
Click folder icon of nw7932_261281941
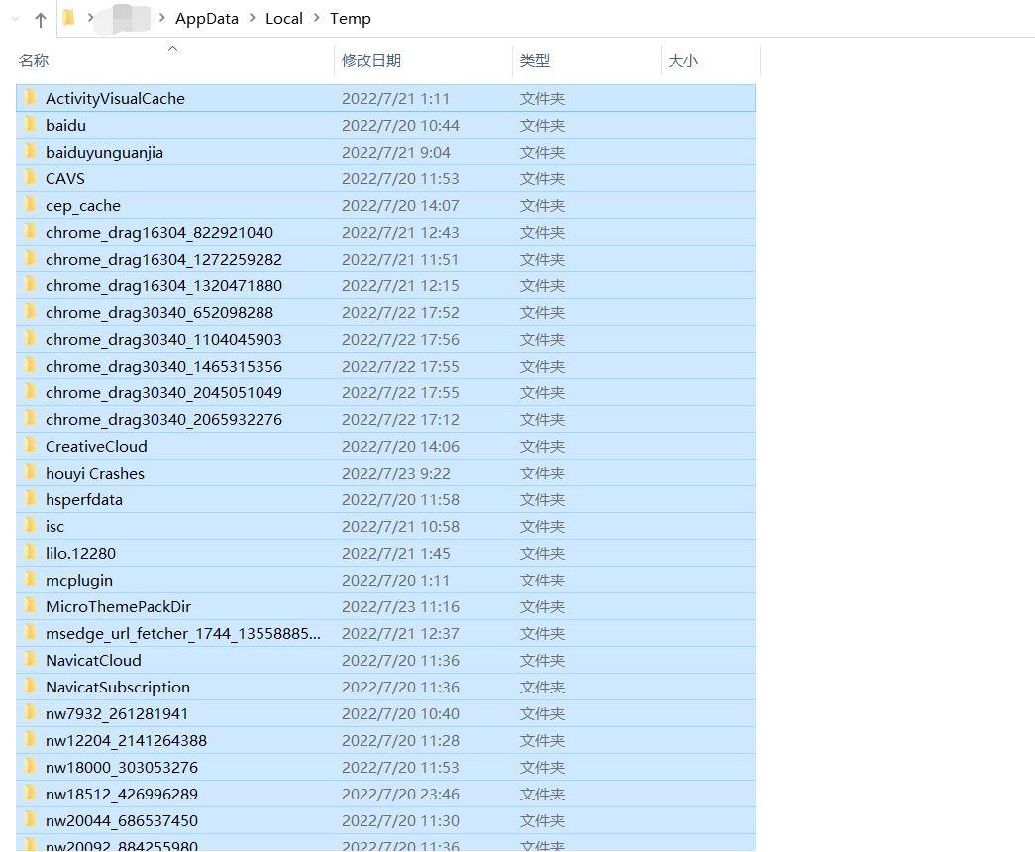31,712
